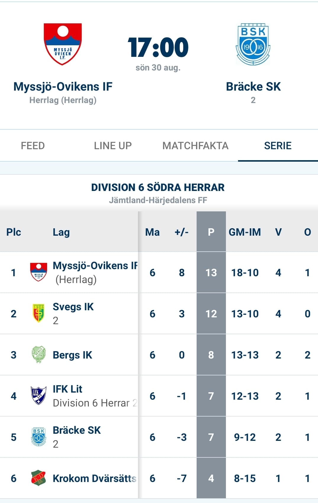The image size is (318, 503).
Task: Sort standings by the P points column
Action: (x=211, y=232)
